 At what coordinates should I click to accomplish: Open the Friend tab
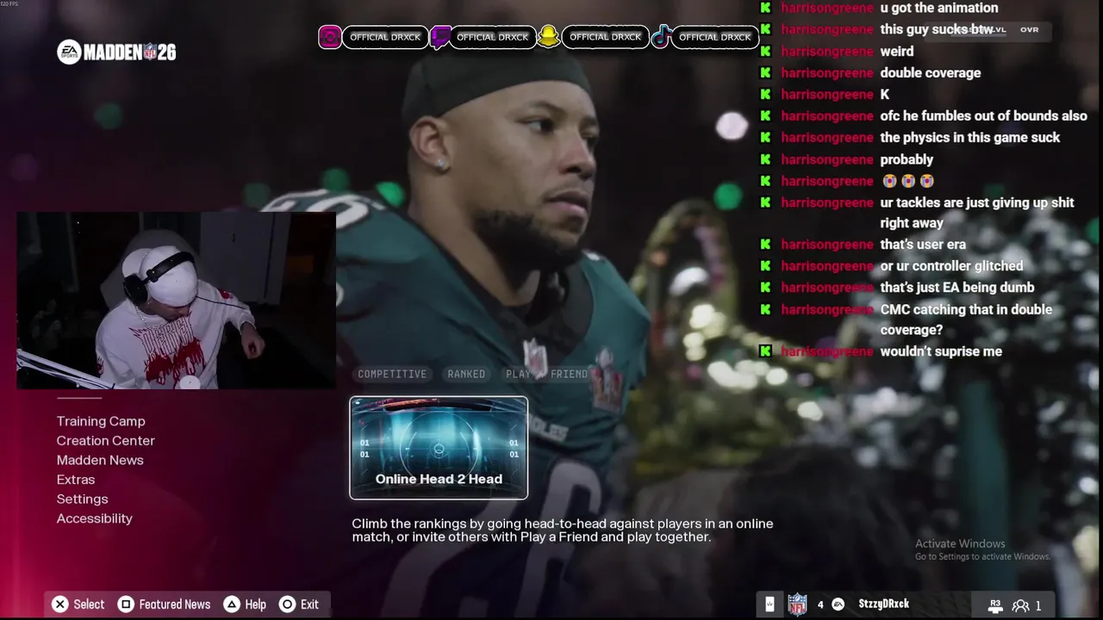(569, 374)
